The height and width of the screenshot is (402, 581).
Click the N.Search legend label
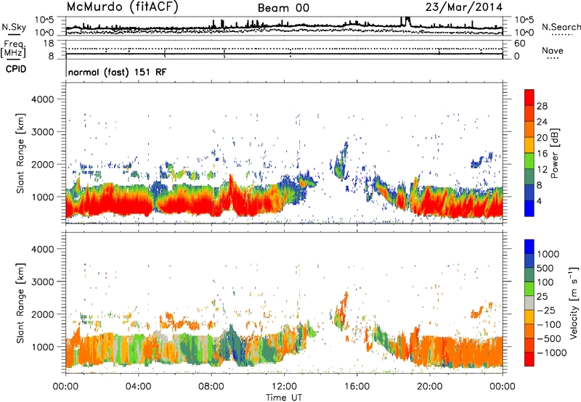click(x=561, y=27)
